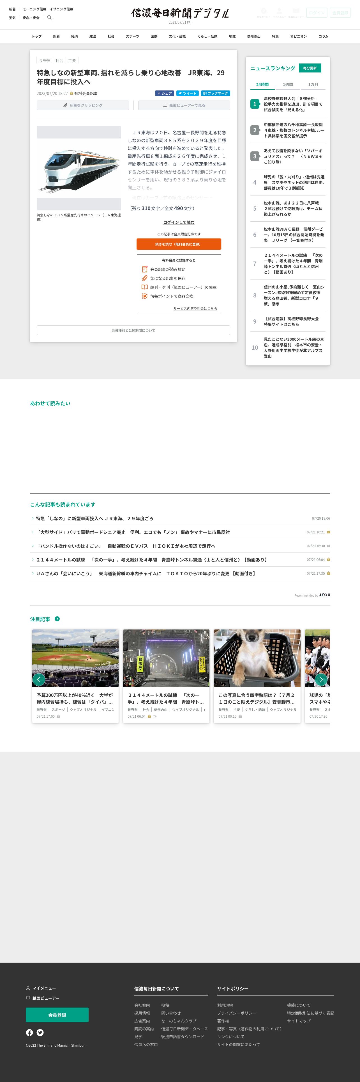Screen dimensions: 360x1082
Task: Open 天気 link in header
Action: click(x=12, y=18)
